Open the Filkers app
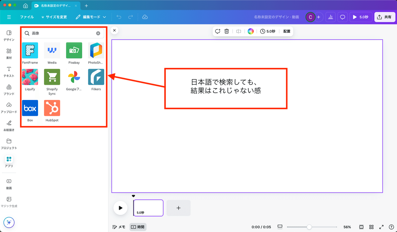Image resolution: width=397 pixels, height=232 pixels. pos(96,77)
